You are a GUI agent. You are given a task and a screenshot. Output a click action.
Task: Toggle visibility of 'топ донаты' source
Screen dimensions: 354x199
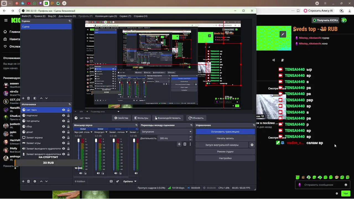pyautogui.click(x=64, y=121)
